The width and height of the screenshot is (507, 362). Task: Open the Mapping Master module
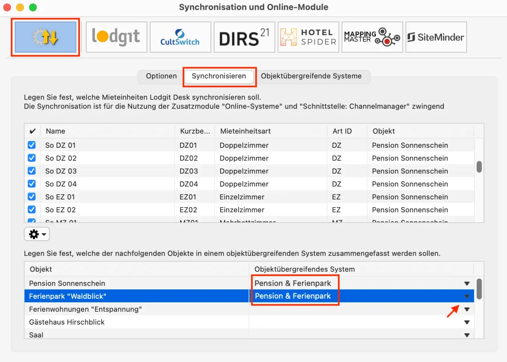[x=372, y=37]
